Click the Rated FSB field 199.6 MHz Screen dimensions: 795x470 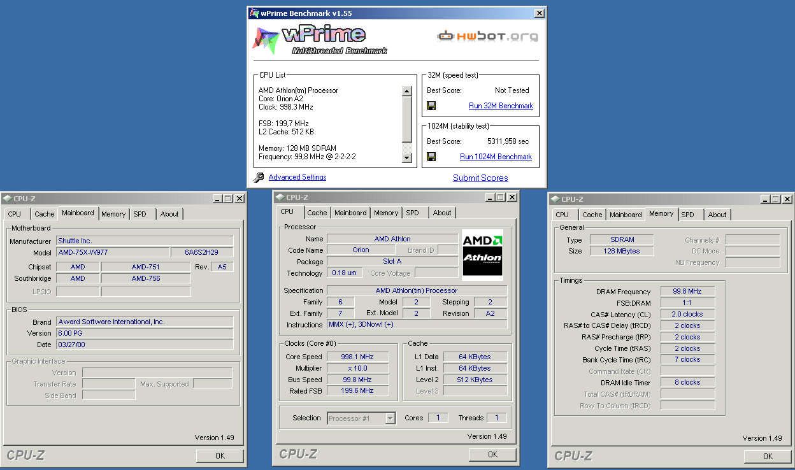(x=357, y=391)
